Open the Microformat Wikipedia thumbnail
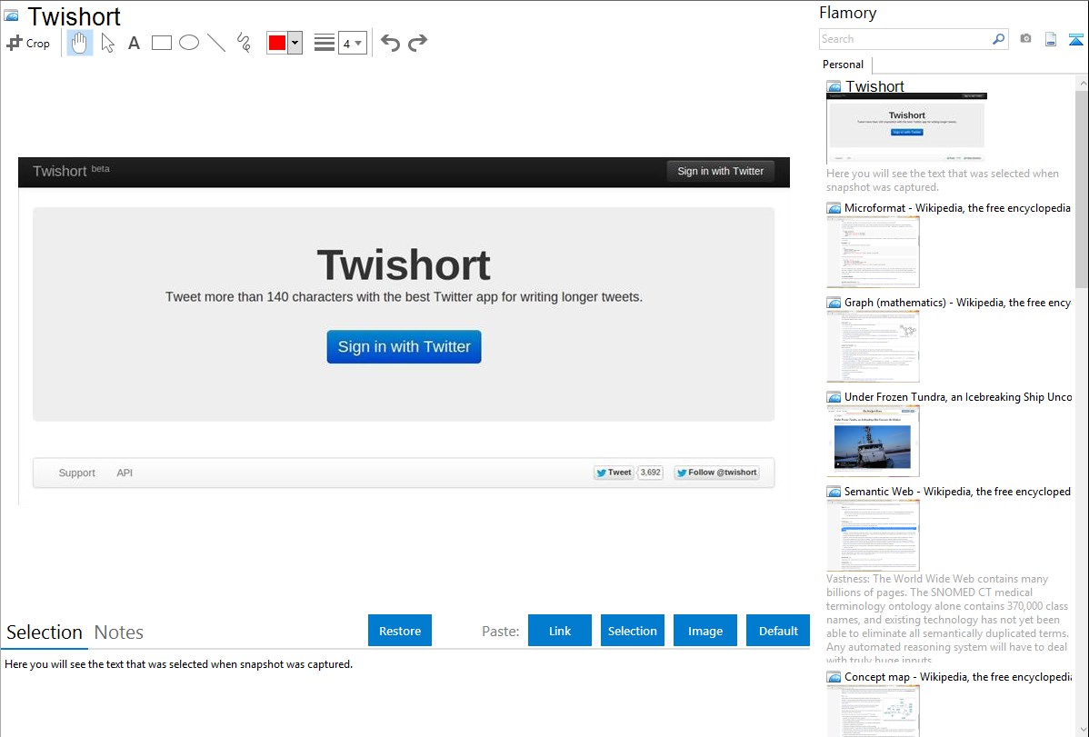Image resolution: width=1089 pixels, height=737 pixels. coord(873,252)
